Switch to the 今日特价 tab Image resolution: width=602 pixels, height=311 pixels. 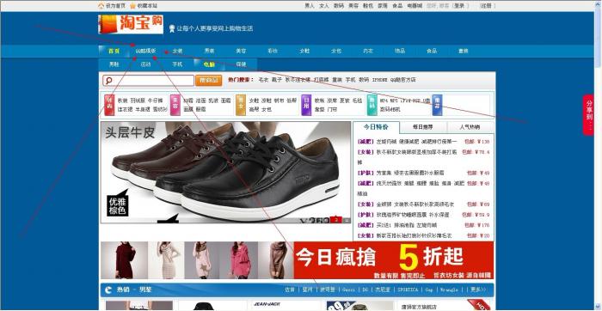point(376,127)
